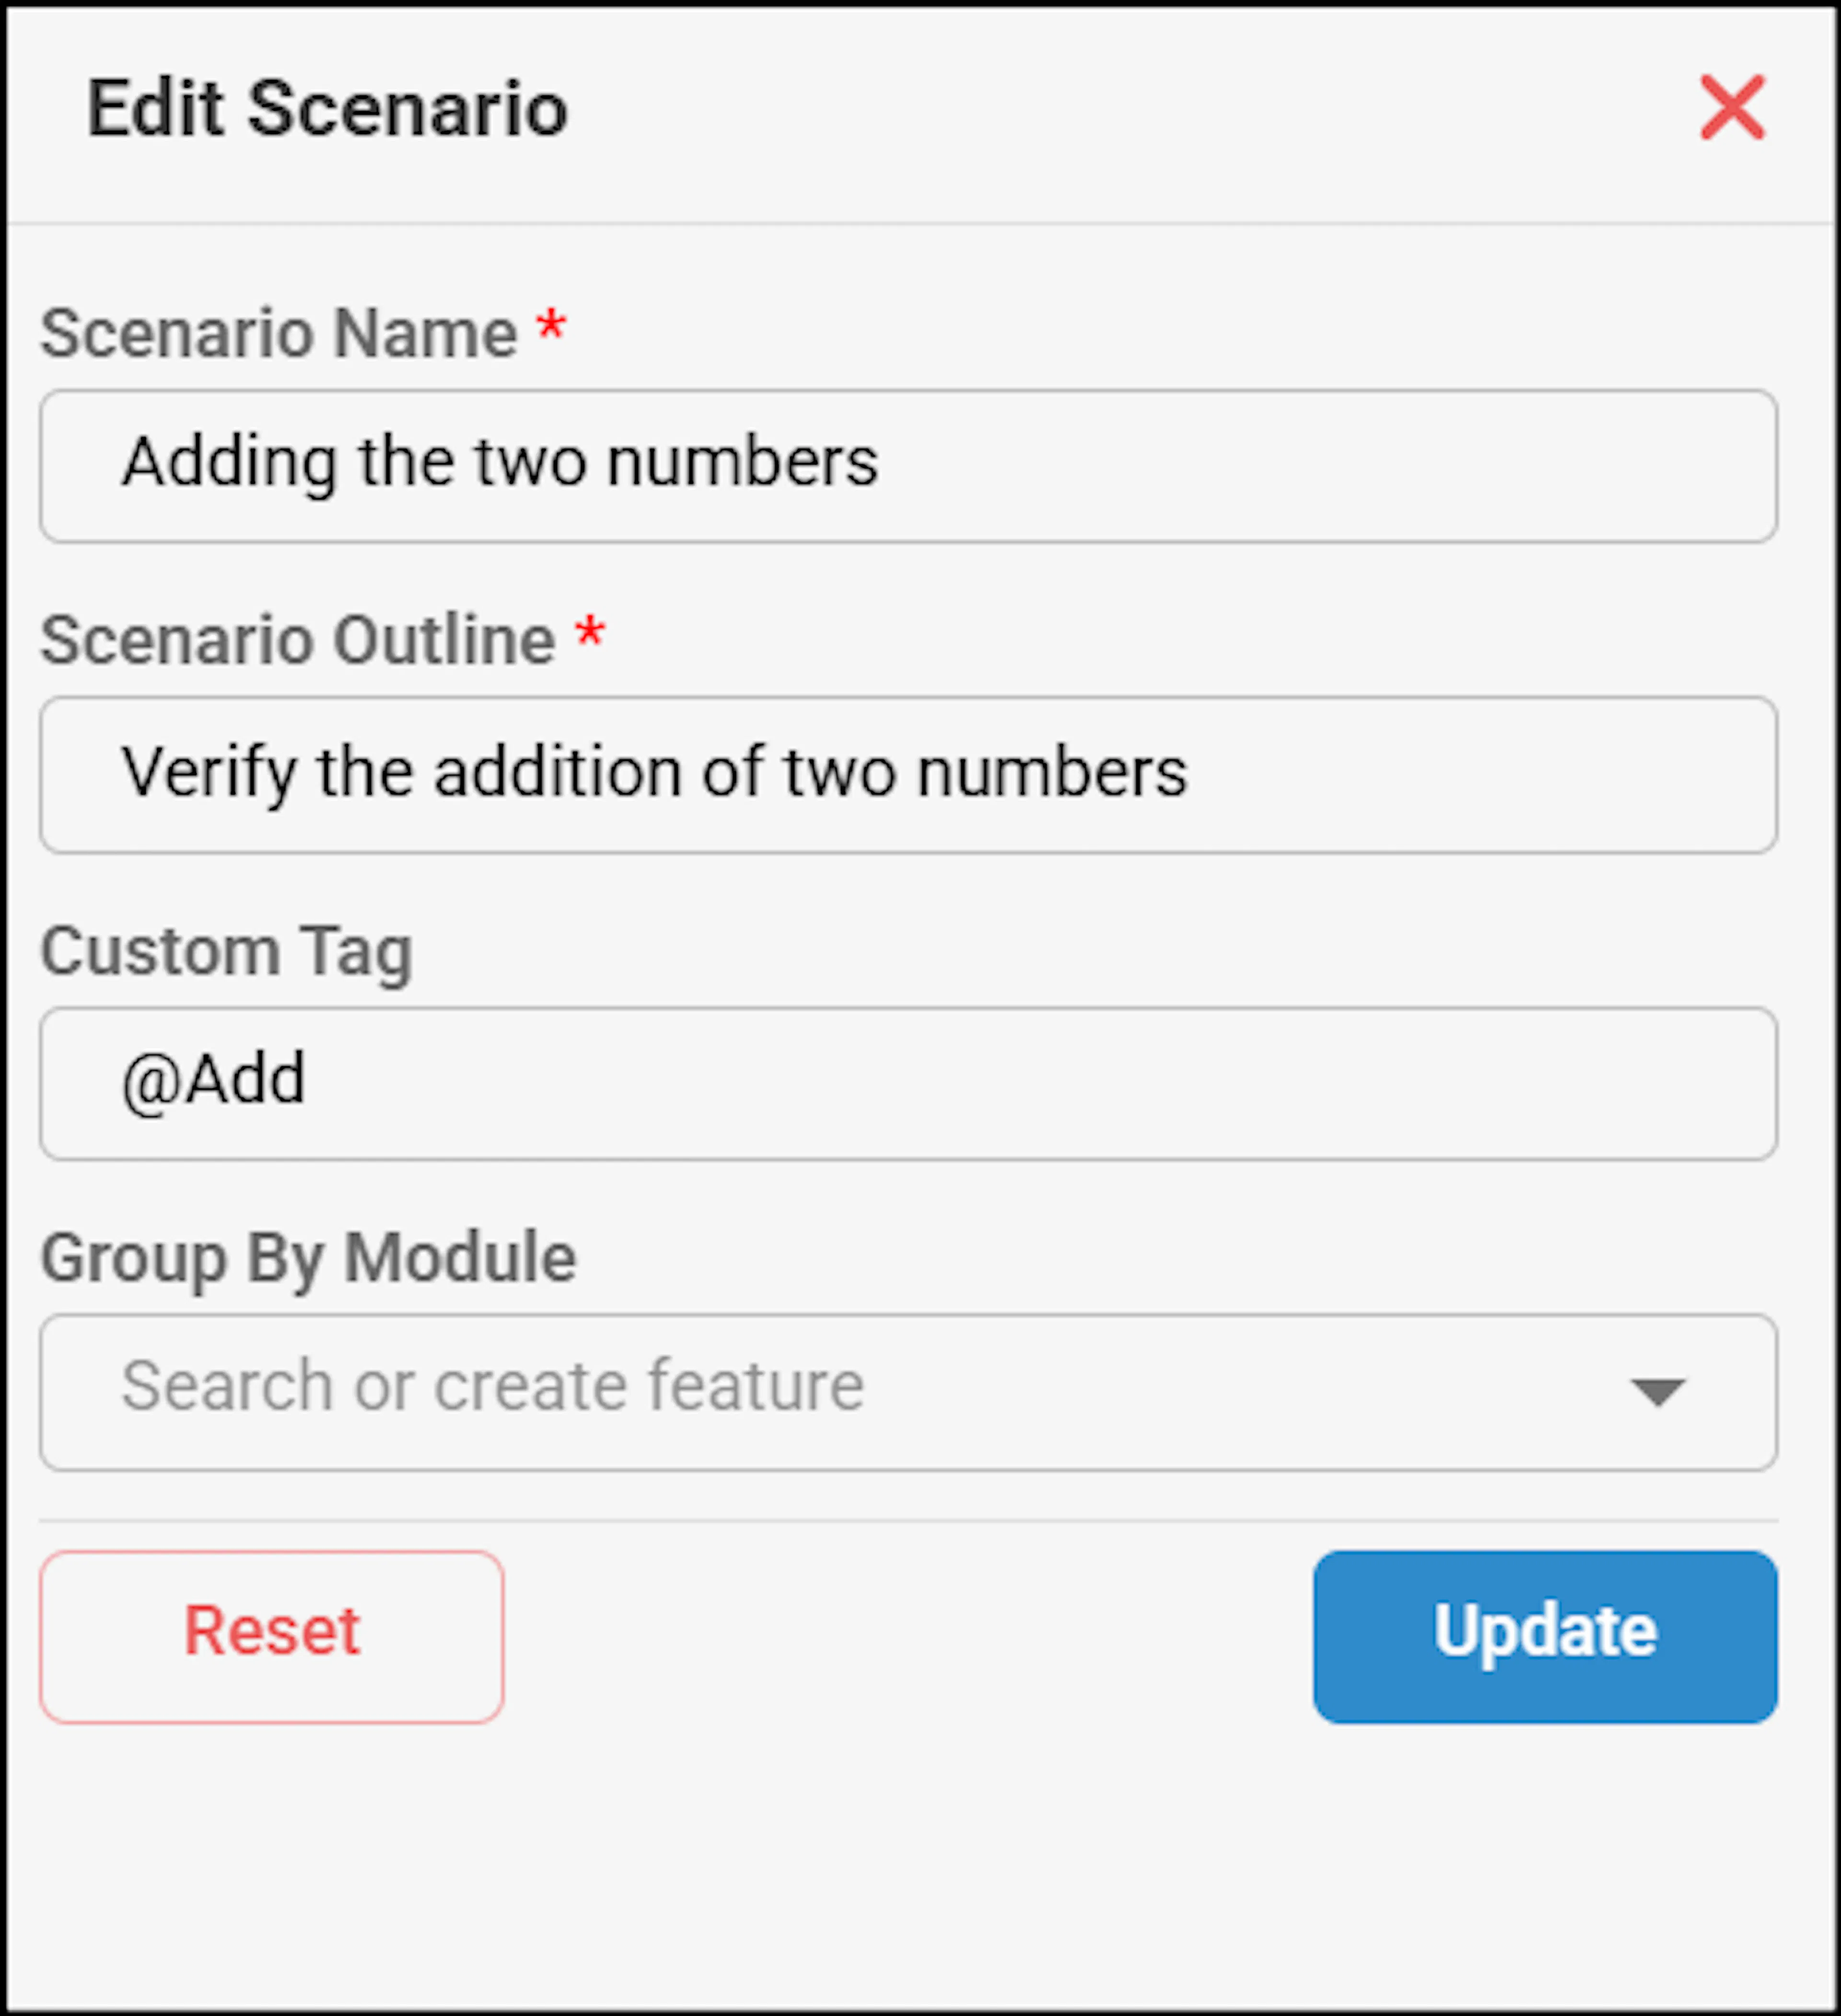The width and height of the screenshot is (1841, 2016).
Task: Click the required asterisk beside Scenario Outline
Action: tap(590, 632)
